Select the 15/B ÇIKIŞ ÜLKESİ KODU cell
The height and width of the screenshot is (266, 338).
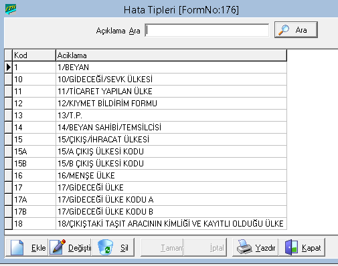[x=171, y=164]
